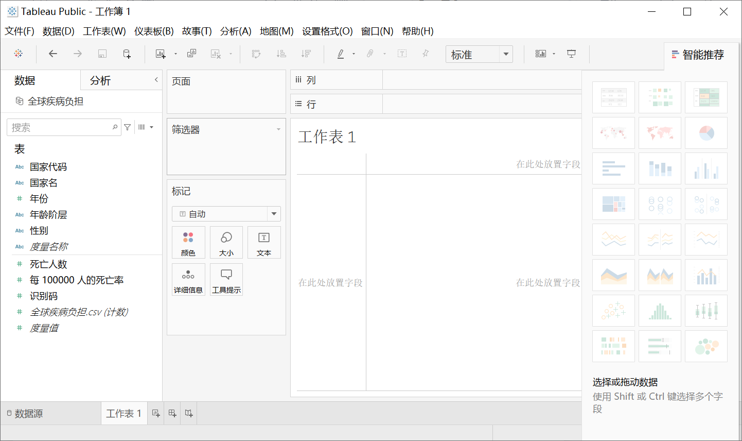The image size is (742, 441).
Task: Click the new worksheet tab icon at bottom
Action: tap(156, 413)
